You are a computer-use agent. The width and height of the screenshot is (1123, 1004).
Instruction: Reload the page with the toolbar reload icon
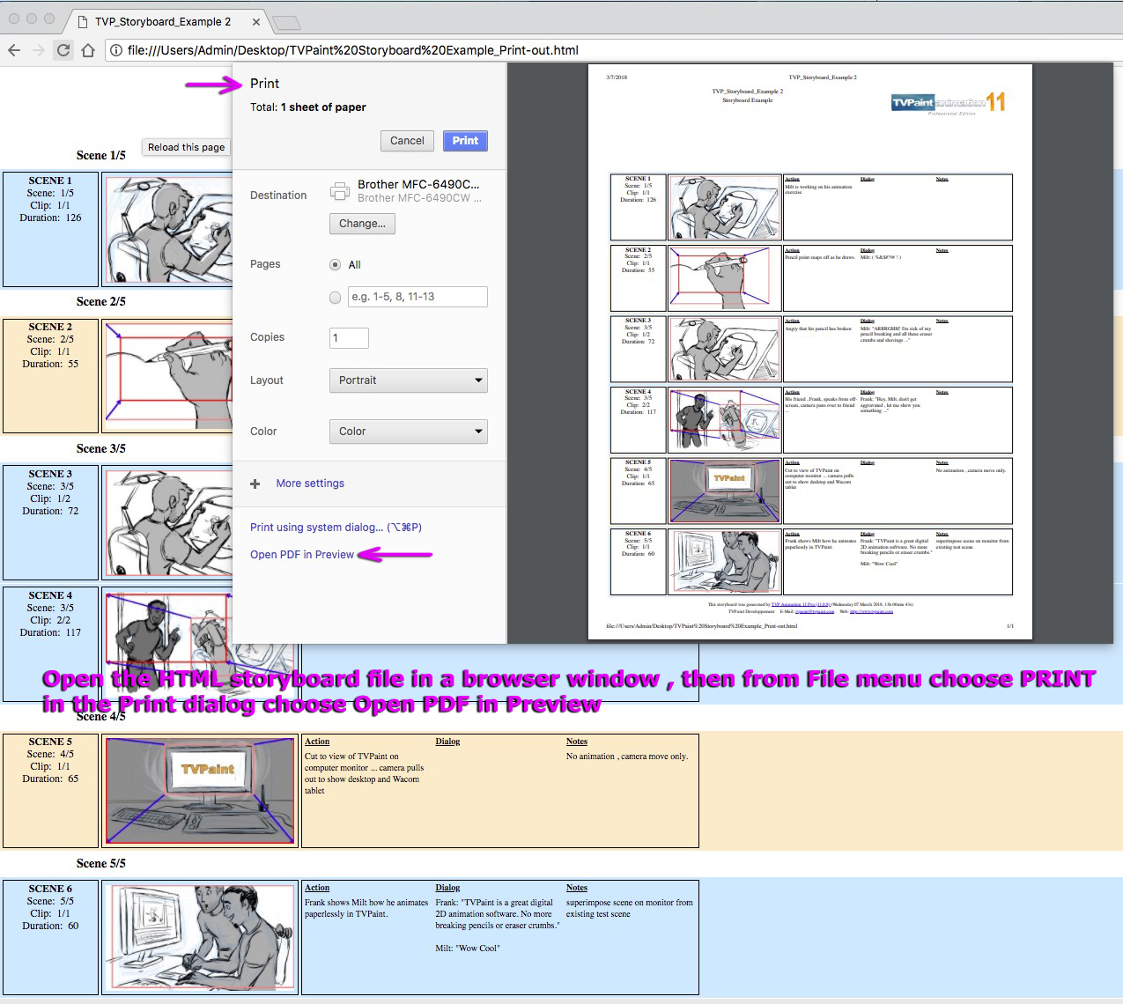coord(63,50)
